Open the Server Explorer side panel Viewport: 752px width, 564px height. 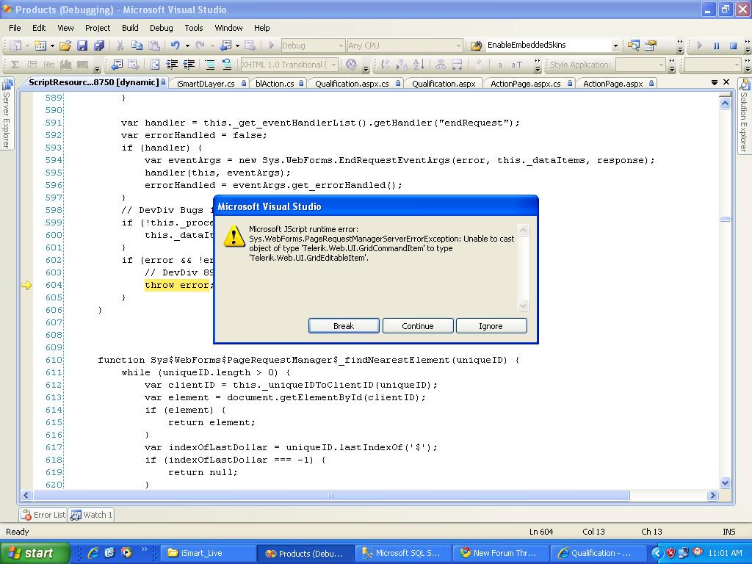(7, 114)
